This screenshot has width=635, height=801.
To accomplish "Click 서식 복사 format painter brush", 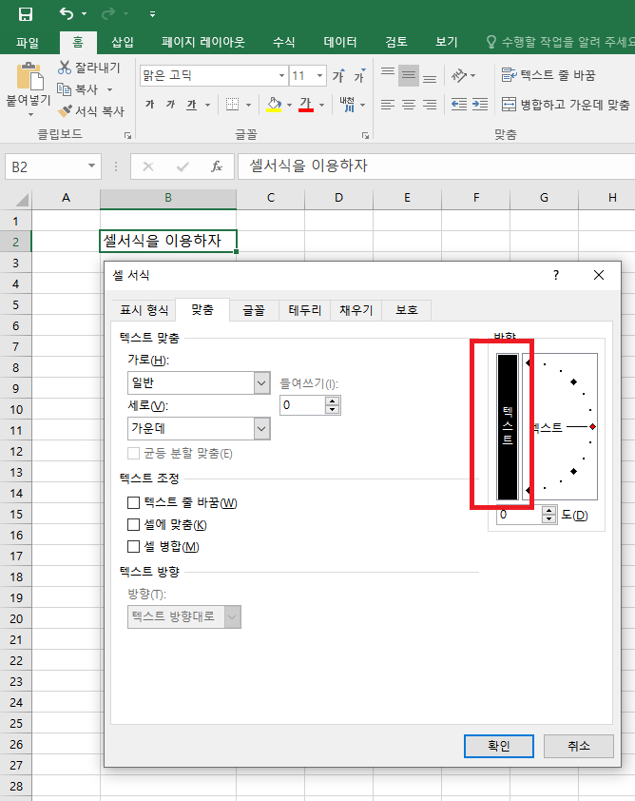I will pos(91,111).
